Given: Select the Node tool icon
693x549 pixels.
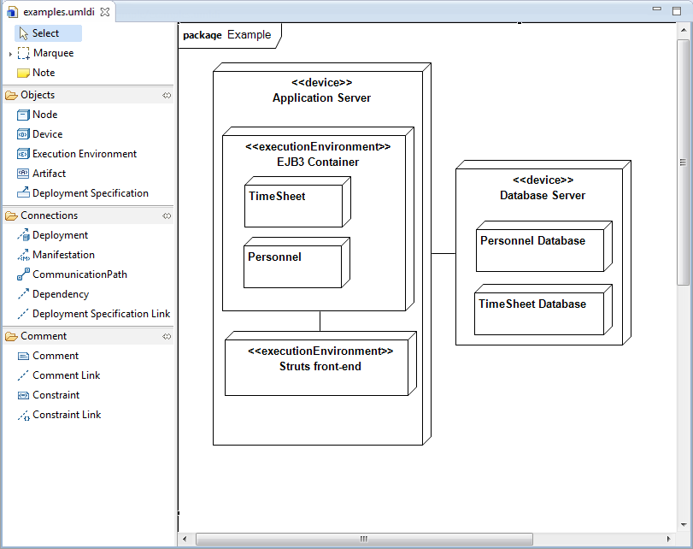Looking at the screenshot, I should point(24,115).
